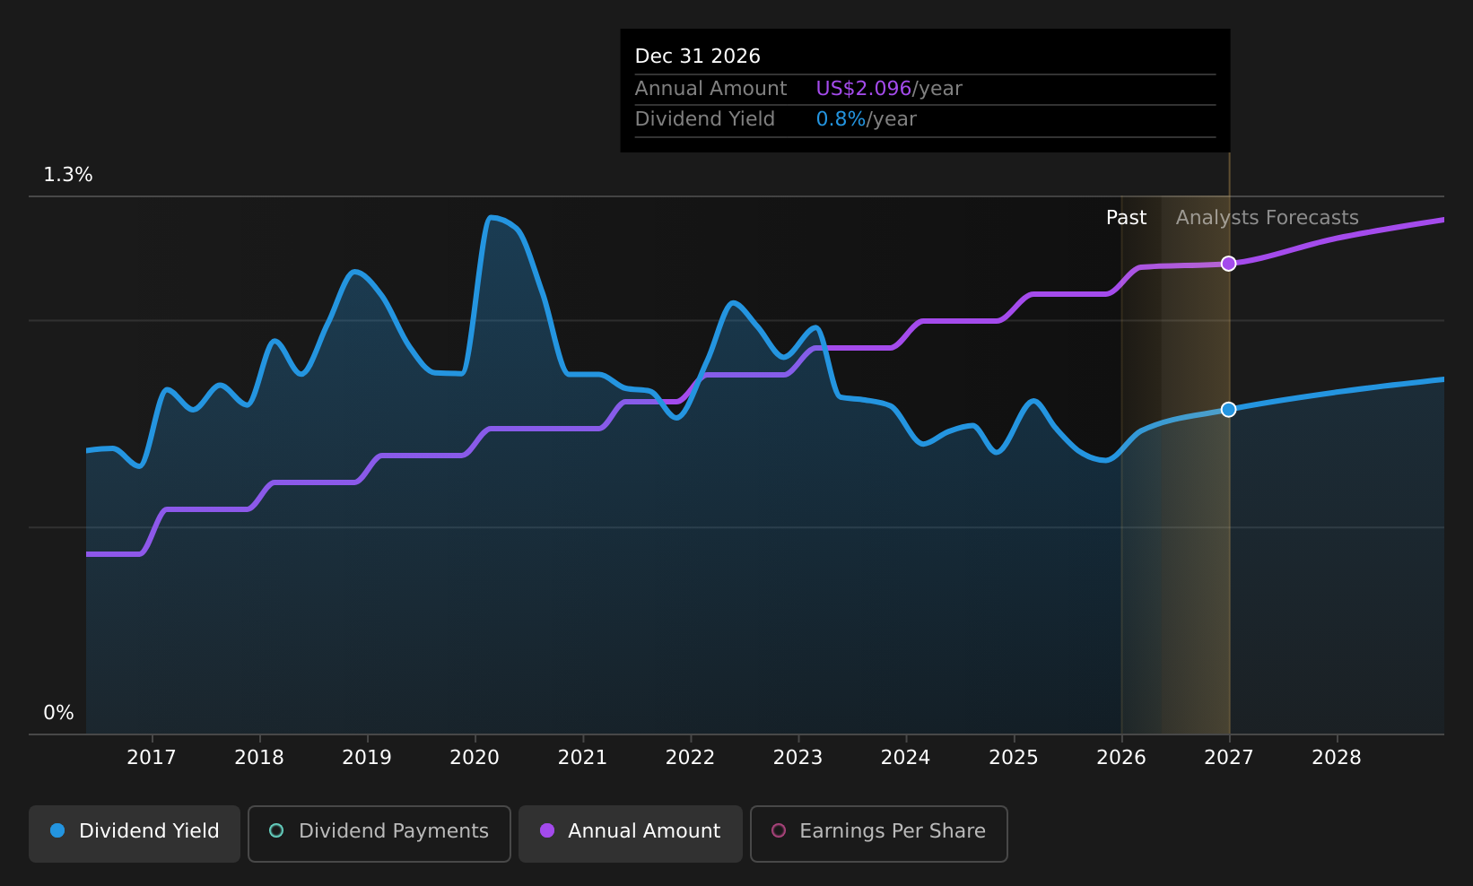Click the 2022 x-axis label
Image resolution: width=1473 pixels, height=886 pixels.
tap(690, 758)
